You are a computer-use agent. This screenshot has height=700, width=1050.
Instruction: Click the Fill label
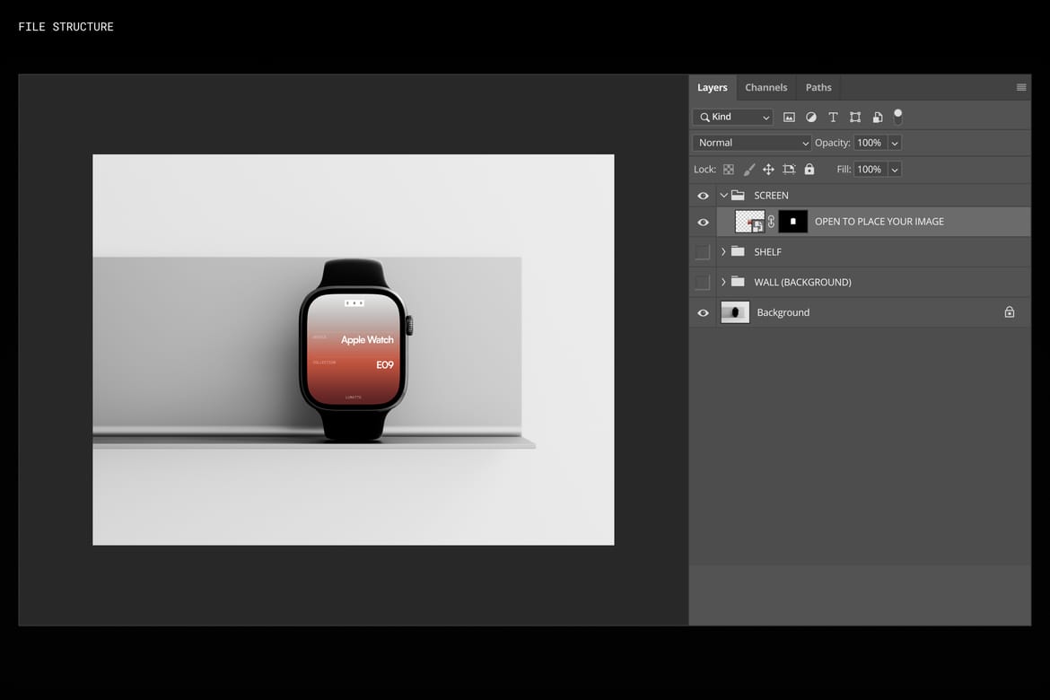click(x=844, y=170)
